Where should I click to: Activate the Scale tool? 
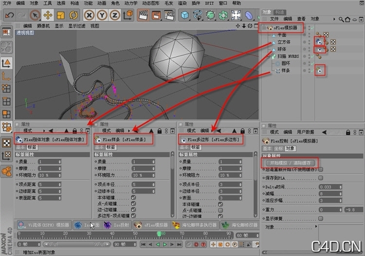[x=60, y=15]
